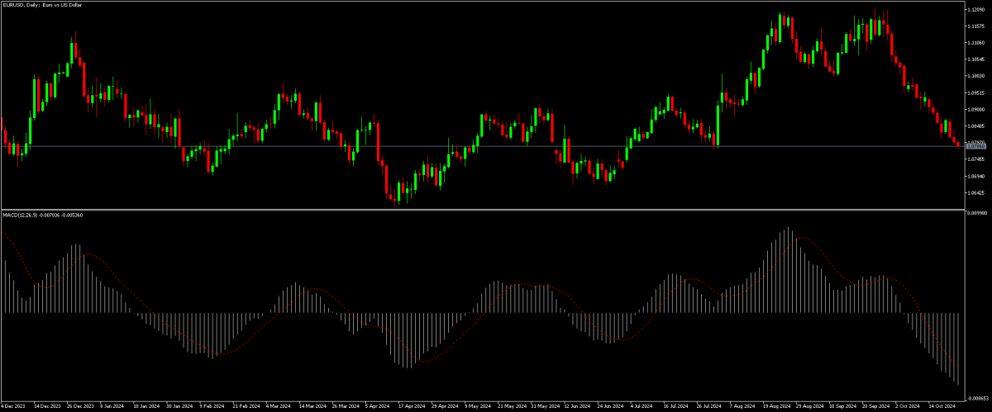992x412 pixels.
Task: Select the 4 Dec 2023 date label
Action: (x=14, y=407)
